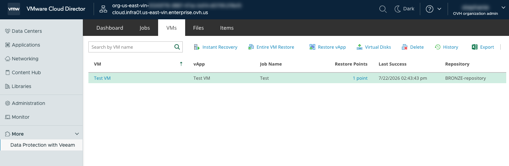Select the 7/22/2026 02:43:43 pm cell
509x166 pixels.
point(403,78)
